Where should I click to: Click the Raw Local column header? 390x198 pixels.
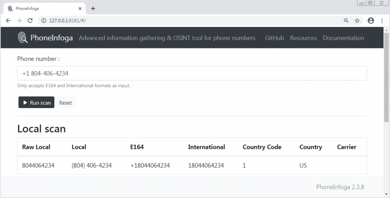coord(36,147)
